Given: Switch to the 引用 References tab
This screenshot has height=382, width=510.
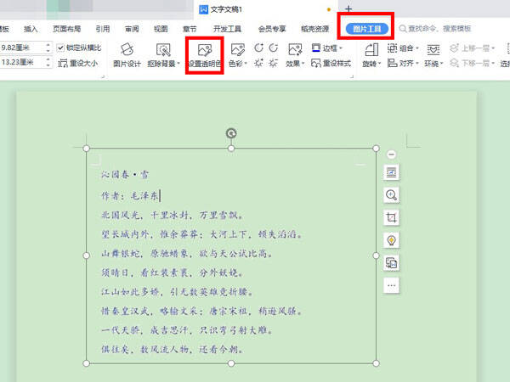Looking at the screenshot, I should click(103, 29).
